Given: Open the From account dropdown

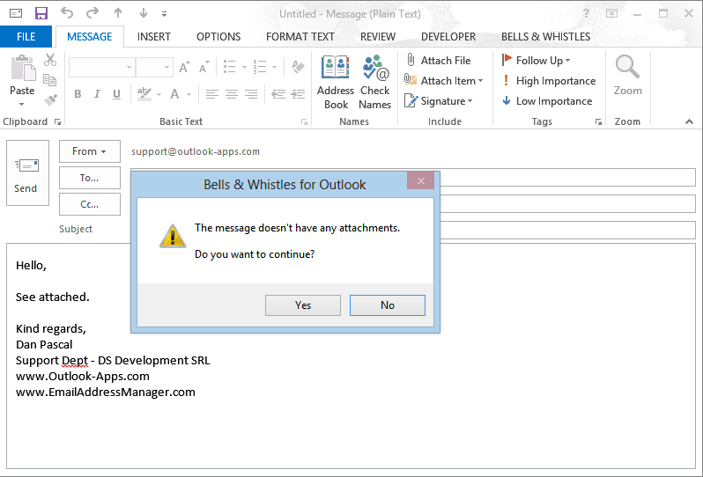Looking at the screenshot, I should pyautogui.click(x=90, y=151).
